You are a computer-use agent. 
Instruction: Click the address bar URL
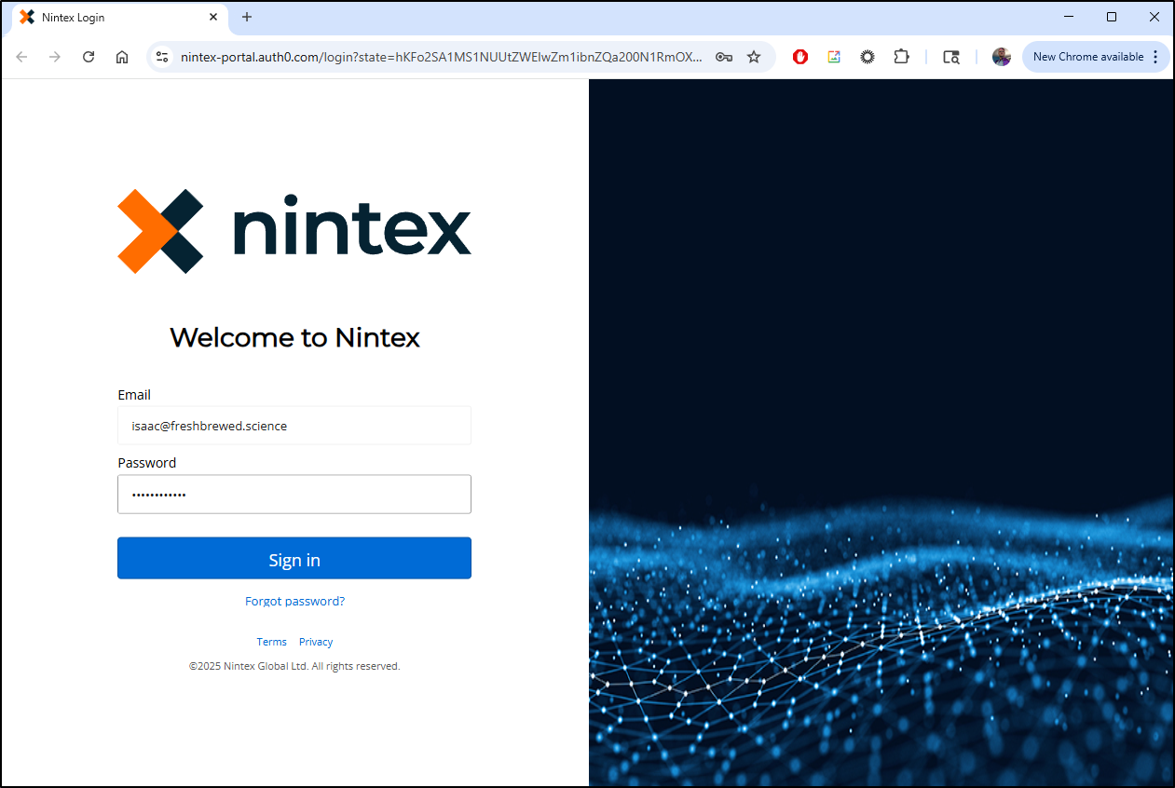pyautogui.click(x=442, y=57)
